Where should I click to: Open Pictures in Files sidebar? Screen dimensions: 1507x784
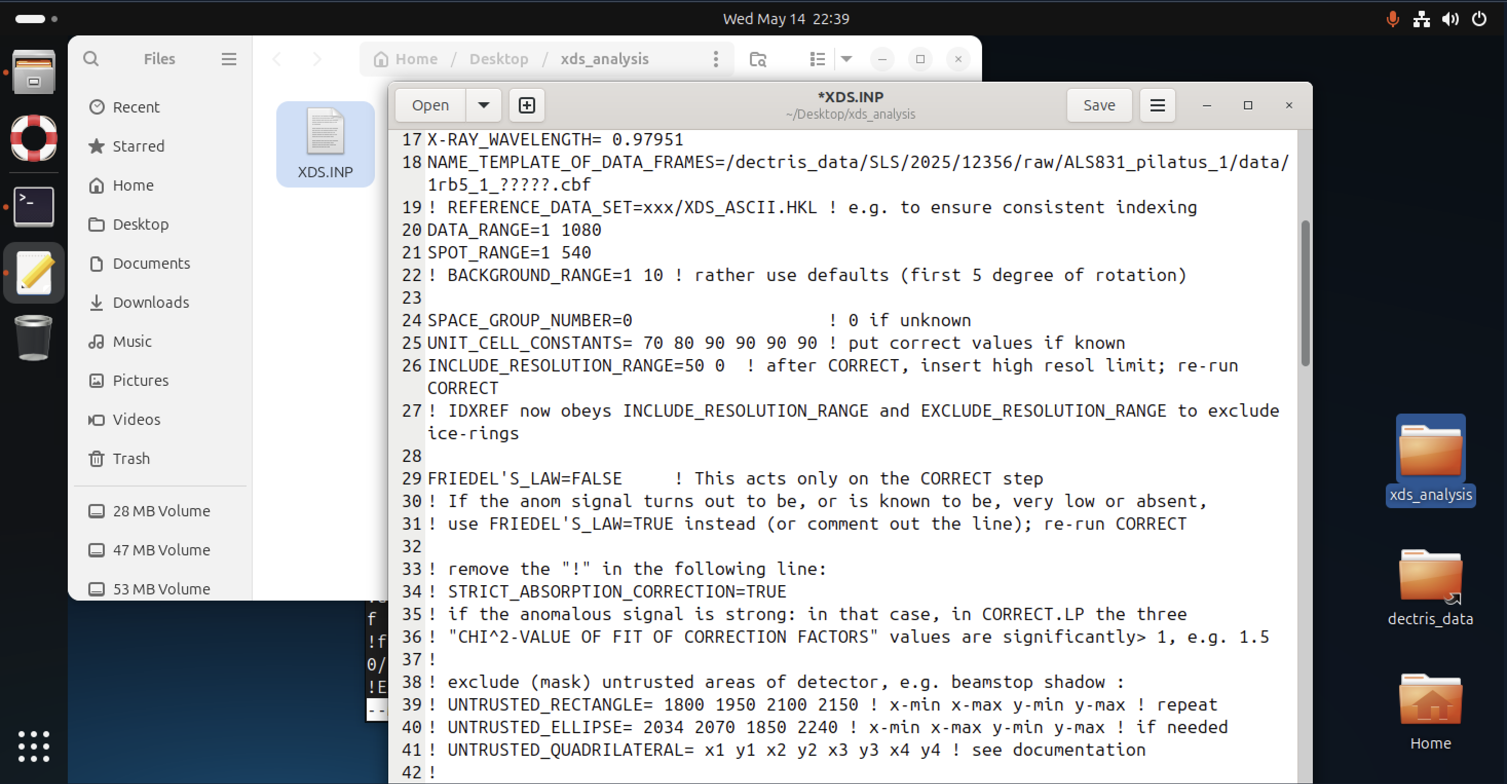[x=160, y=380]
